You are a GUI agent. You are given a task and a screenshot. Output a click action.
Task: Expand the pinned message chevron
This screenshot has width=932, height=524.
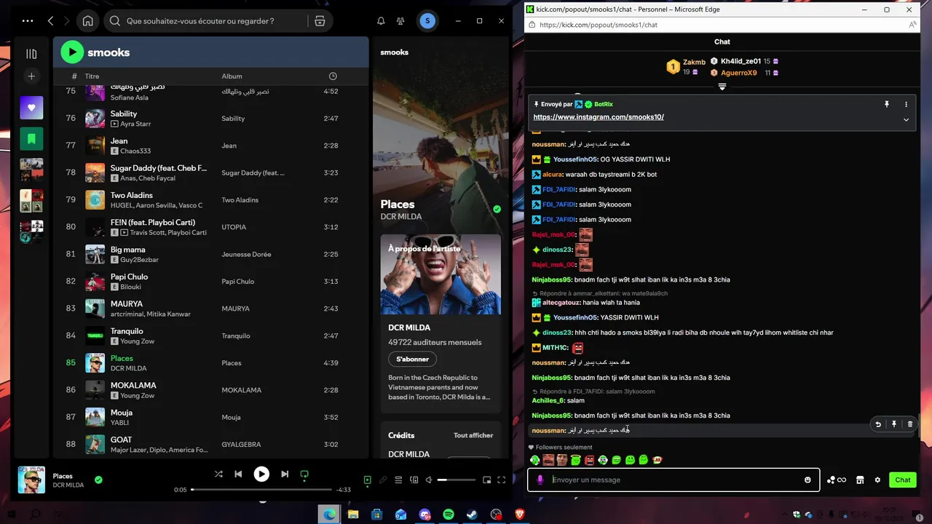(x=906, y=119)
